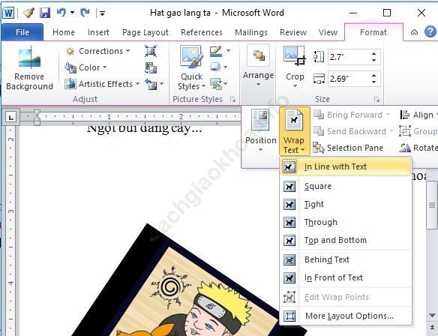Open the Position dropdown
Image resolution: width=438 pixels, height=336 pixels.
pyautogui.click(x=260, y=130)
